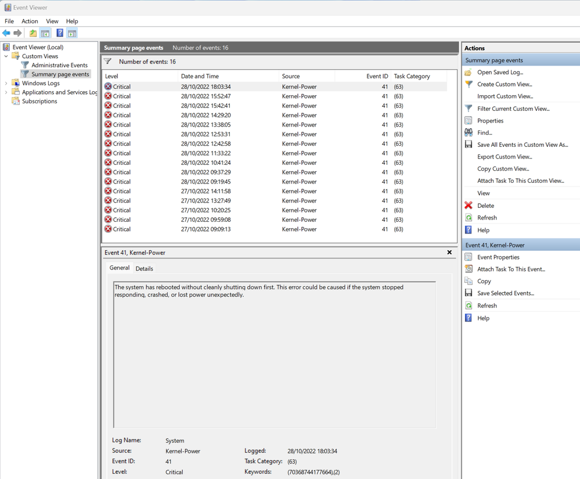Open the View submenu in Actions
580x479 pixels.
click(484, 193)
